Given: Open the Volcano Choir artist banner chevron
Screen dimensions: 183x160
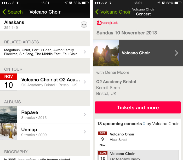Looking at the screenshot, I should tap(176, 53).
